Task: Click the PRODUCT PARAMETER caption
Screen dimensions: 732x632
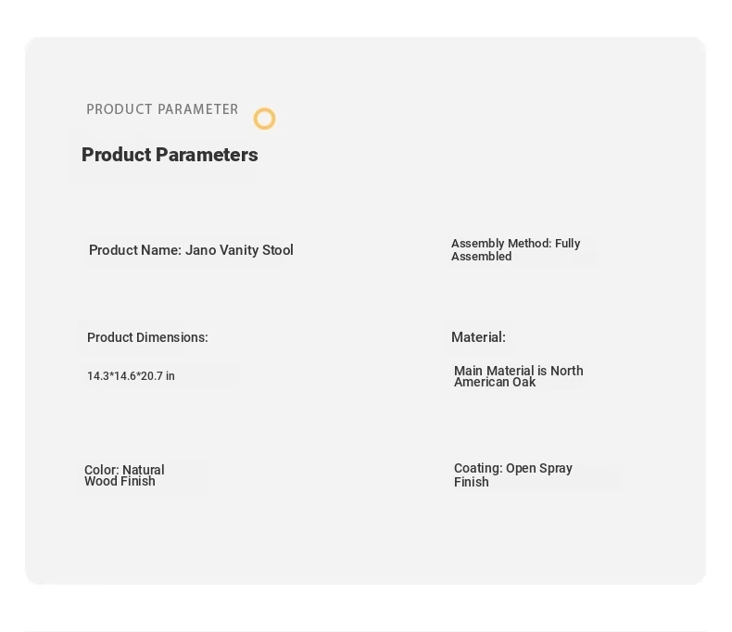Action: pos(162,109)
